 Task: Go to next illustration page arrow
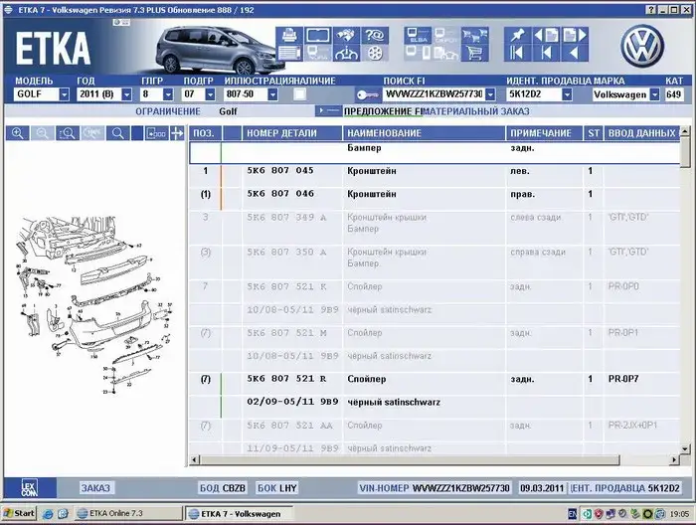(577, 36)
